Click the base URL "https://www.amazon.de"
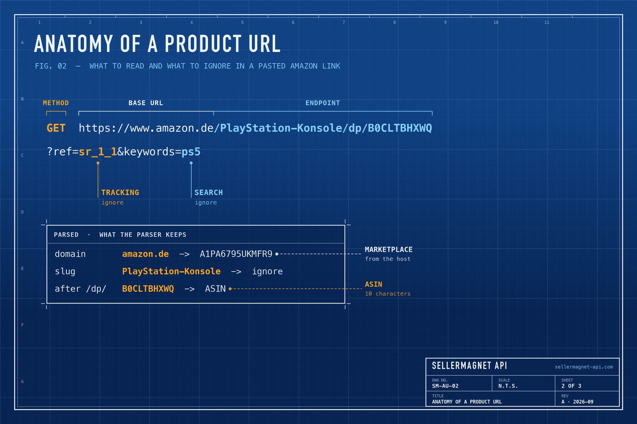Screen dimensions: 637x424 coord(146,128)
